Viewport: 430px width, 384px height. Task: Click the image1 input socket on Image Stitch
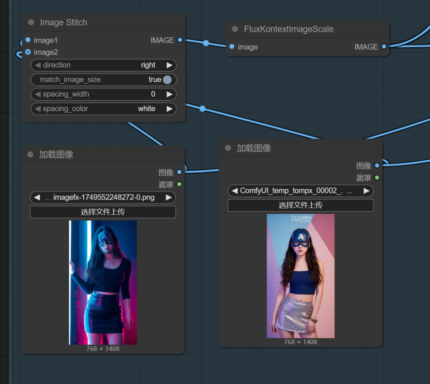28,40
